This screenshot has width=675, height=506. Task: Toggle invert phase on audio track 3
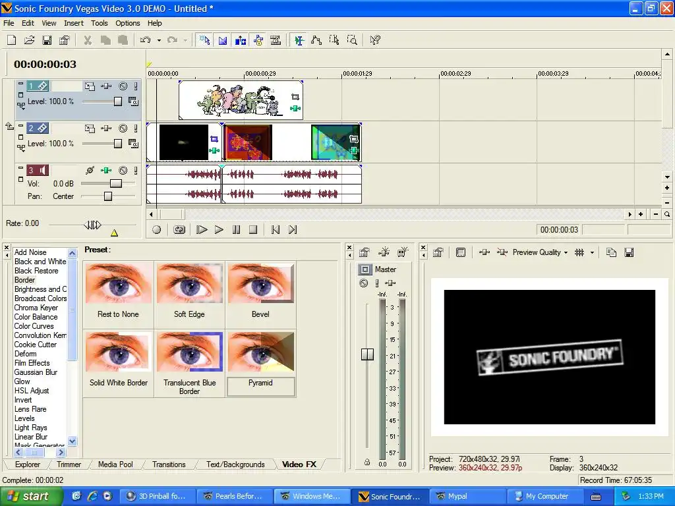[90, 171]
